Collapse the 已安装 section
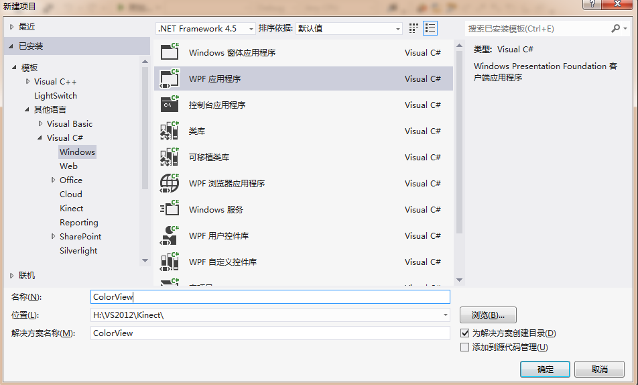Screen dimensions: 638x385 tap(11, 46)
